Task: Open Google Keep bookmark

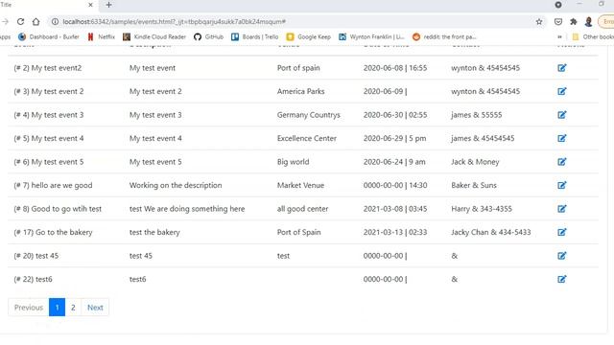Action: [309, 36]
